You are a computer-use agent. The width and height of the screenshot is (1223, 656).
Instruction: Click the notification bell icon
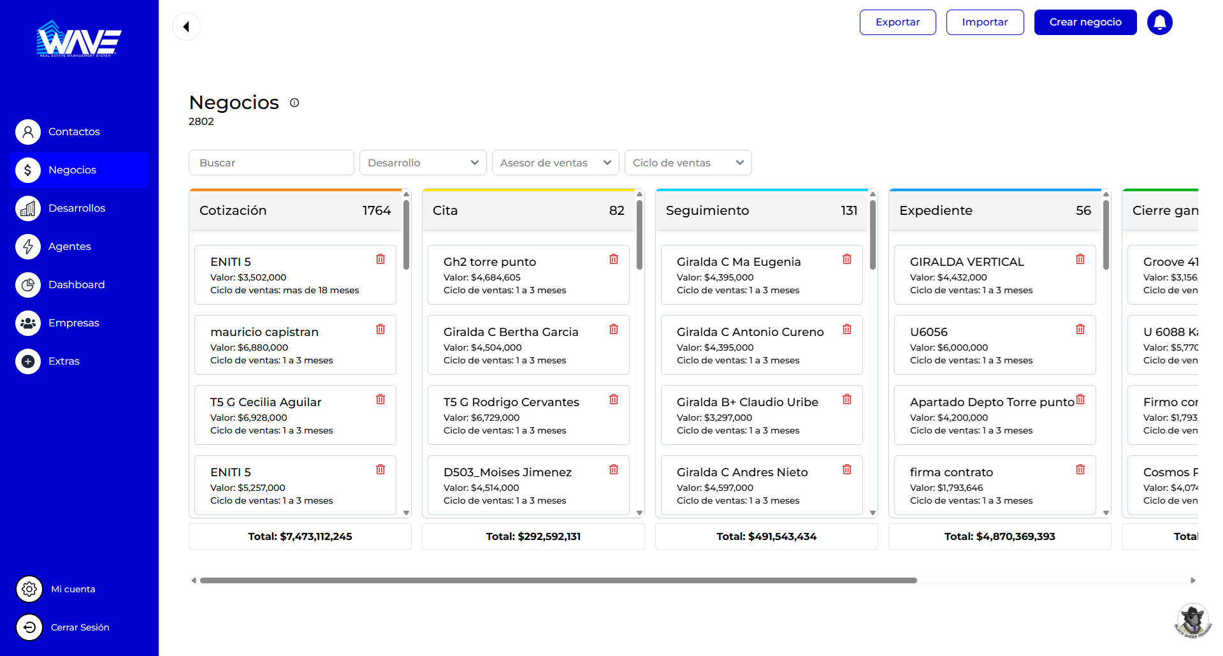point(1159,22)
